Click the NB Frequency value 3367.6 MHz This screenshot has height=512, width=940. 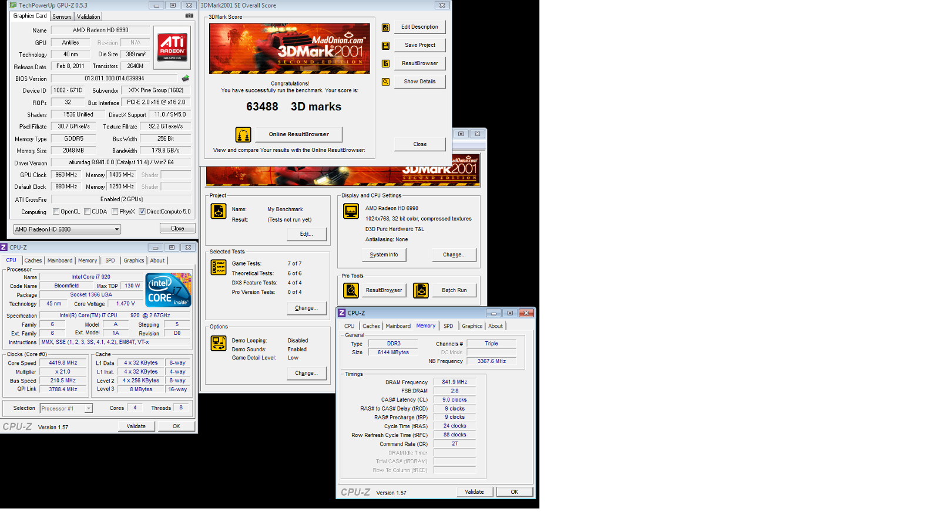point(492,361)
